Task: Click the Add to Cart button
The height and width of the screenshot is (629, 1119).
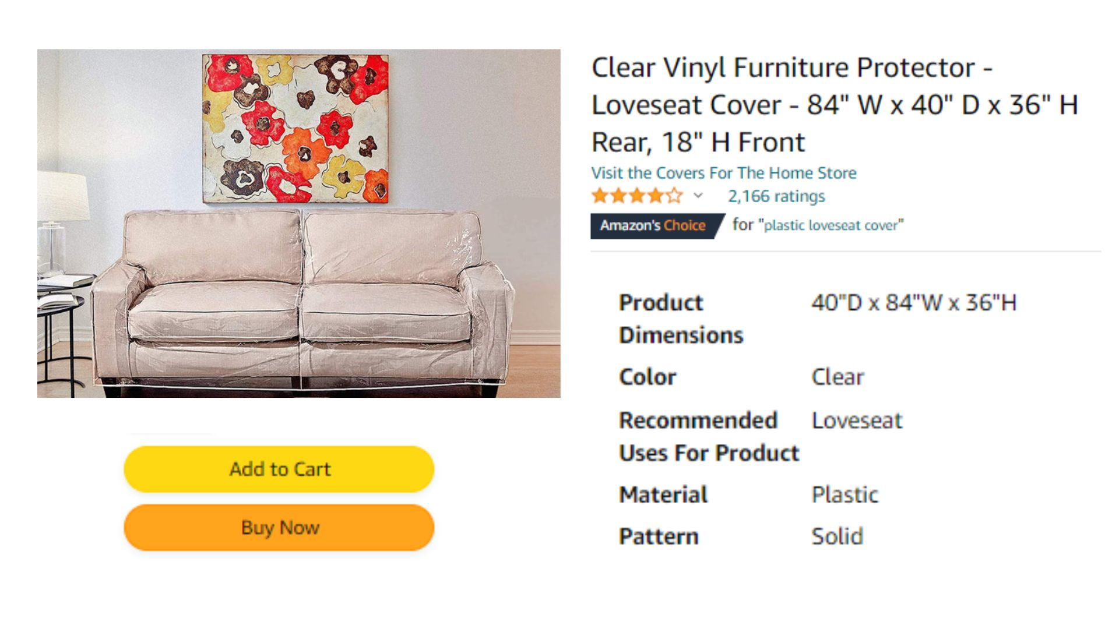Action: (x=279, y=469)
